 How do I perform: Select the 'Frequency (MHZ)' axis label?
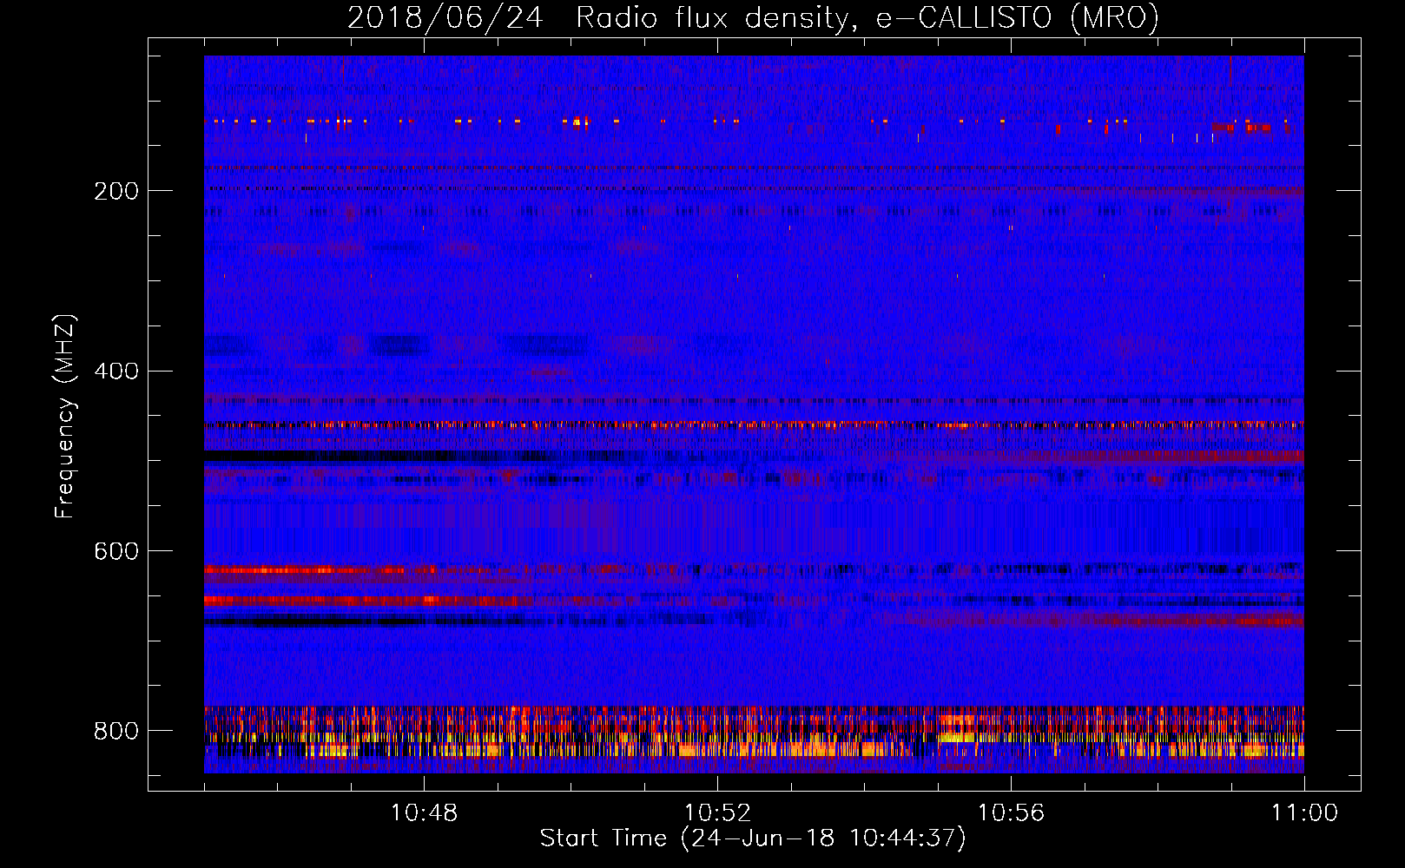click(x=65, y=416)
